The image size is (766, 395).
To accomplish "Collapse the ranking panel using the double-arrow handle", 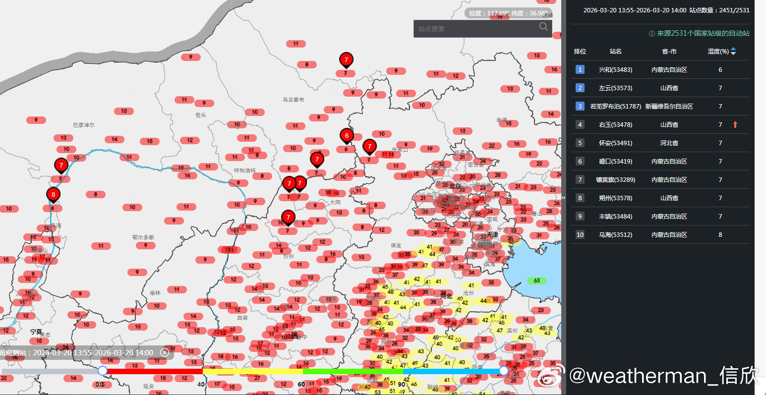I will click(x=563, y=197).
